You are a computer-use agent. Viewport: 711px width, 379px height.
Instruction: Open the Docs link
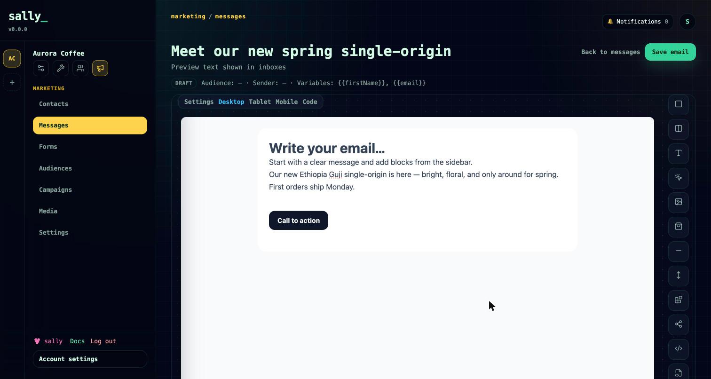point(77,341)
